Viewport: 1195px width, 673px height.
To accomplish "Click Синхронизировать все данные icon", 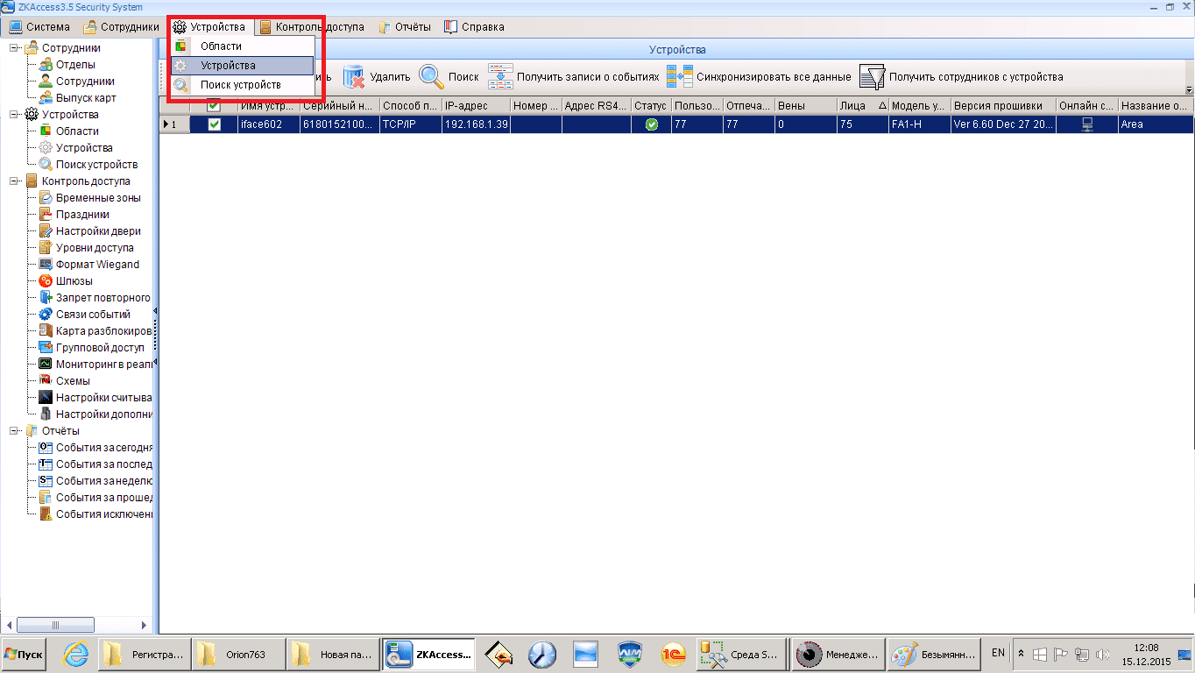I will point(680,77).
